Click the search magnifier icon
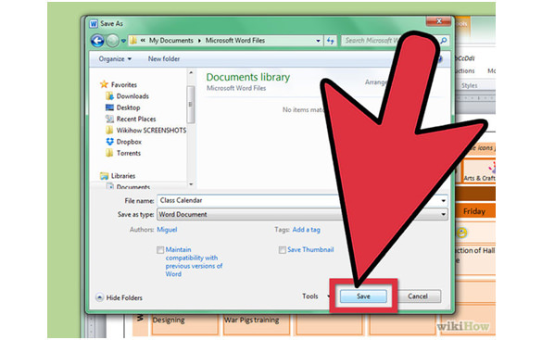This screenshot has width=542, height=340. 443,41
